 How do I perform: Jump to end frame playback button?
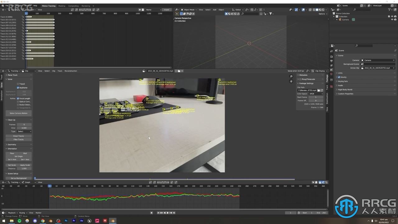pyautogui.click(x=174, y=213)
